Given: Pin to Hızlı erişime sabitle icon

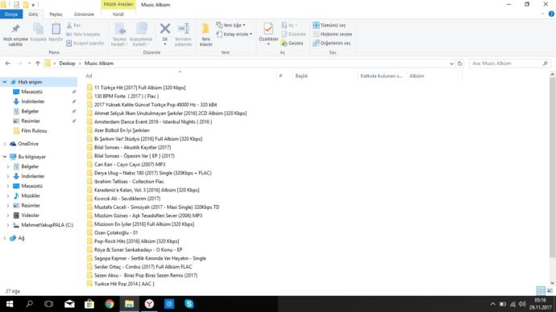Looking at the screenshot, I should (15, 35).
